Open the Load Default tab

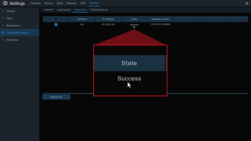coord(64,10)
